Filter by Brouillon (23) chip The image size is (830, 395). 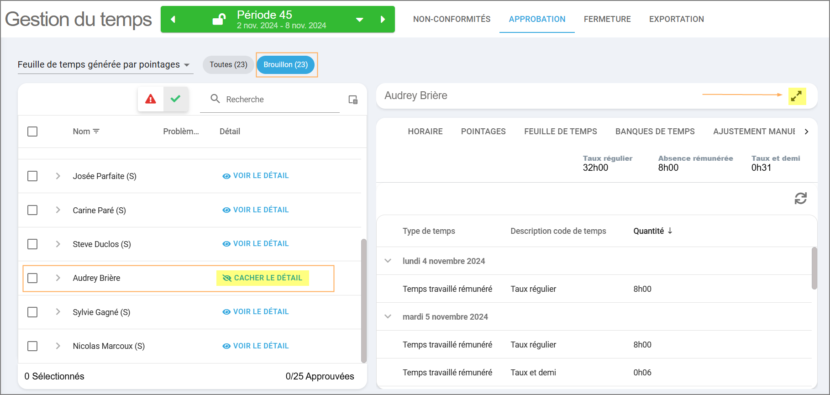click(x=286, y=65)
